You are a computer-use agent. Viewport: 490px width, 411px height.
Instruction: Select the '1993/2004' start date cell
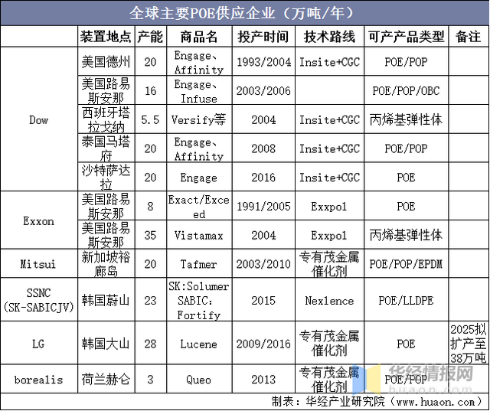263,61
